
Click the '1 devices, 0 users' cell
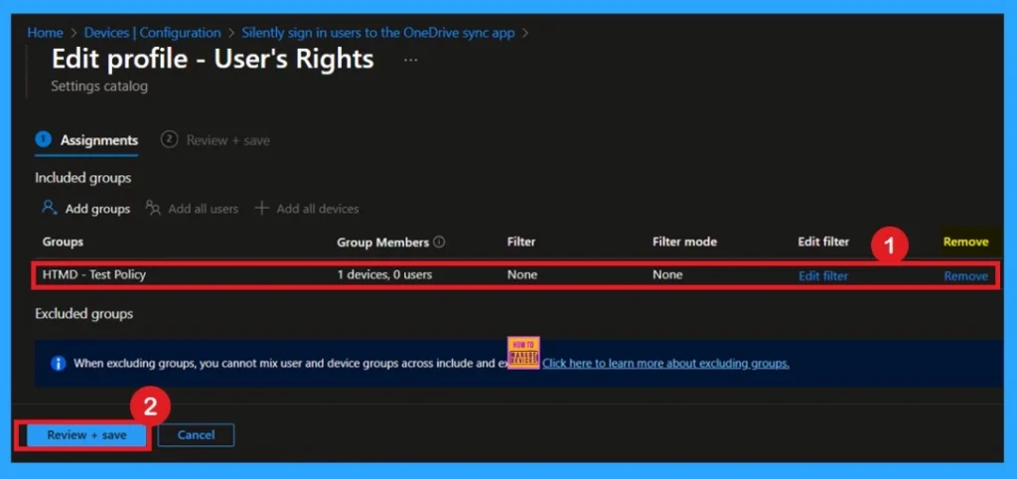[384, 274]
